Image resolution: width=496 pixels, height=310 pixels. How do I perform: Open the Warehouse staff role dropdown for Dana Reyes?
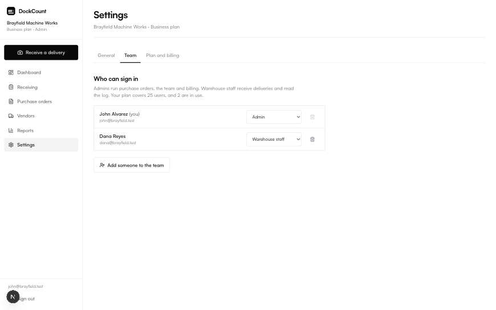point(274,139)
